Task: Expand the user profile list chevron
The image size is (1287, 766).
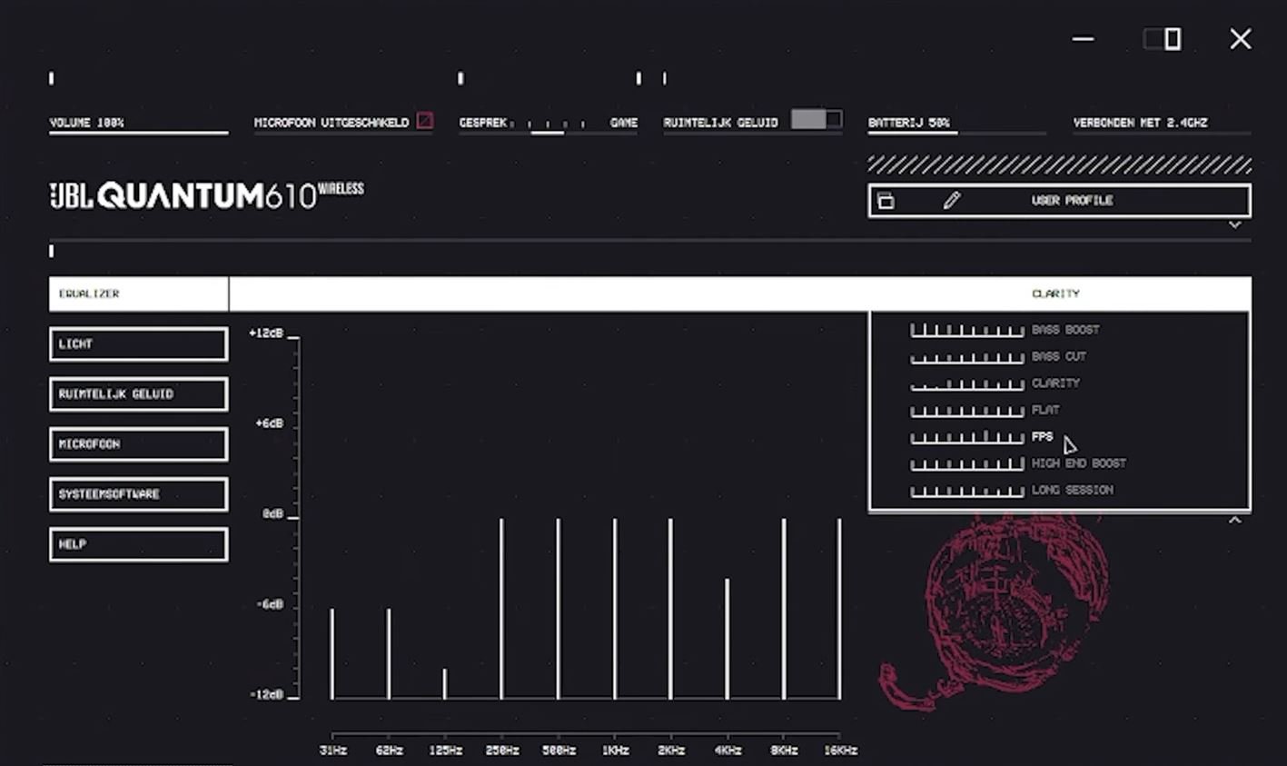Action: [x=1234, y=224]
